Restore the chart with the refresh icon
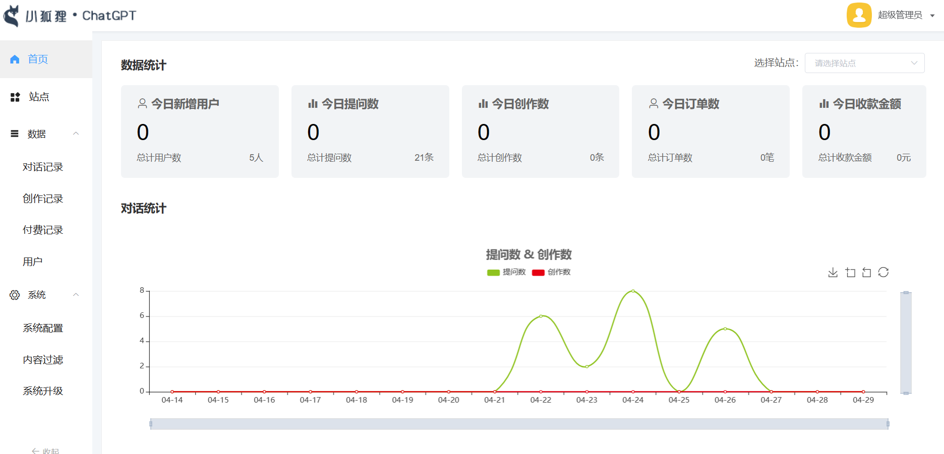The image size is (944, 454). [x=883, y=273]
